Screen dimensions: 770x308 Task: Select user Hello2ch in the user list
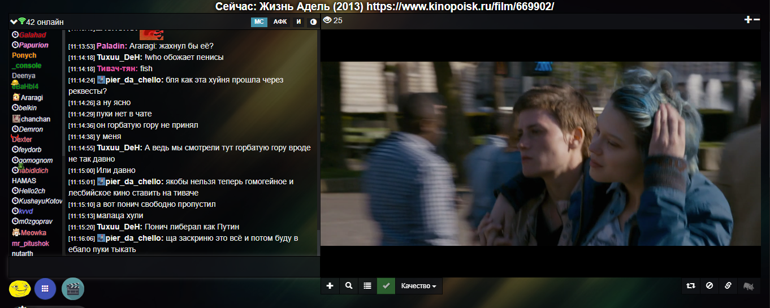tap(32, 191)
